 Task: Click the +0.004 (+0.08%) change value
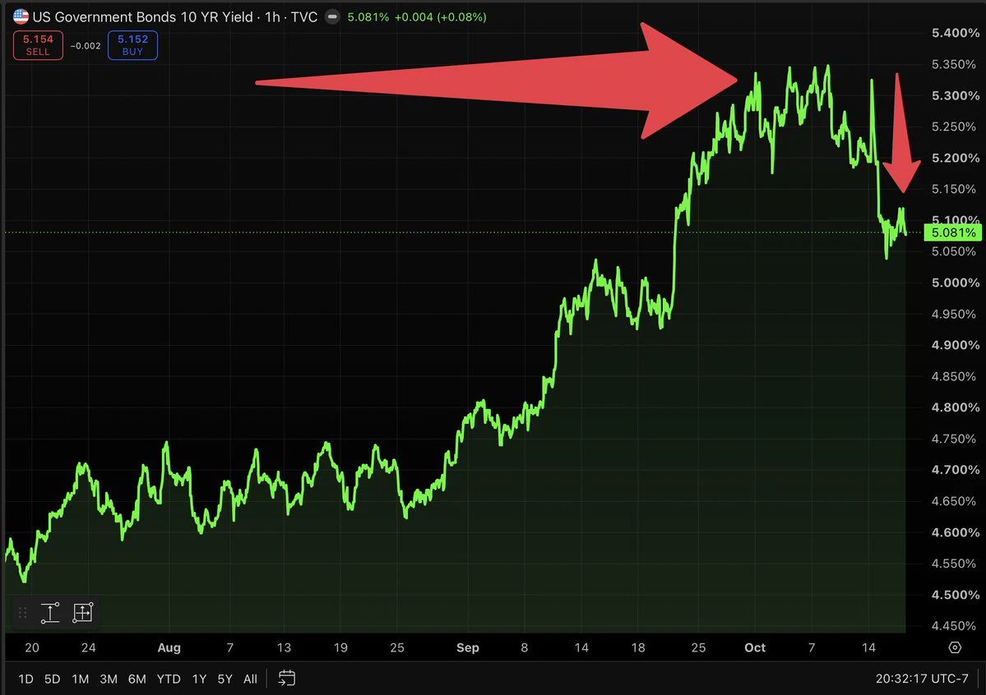click(440, 17)
